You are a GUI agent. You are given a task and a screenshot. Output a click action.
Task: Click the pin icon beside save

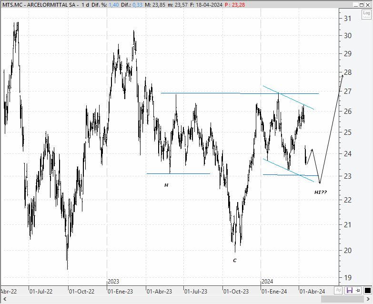358,291
